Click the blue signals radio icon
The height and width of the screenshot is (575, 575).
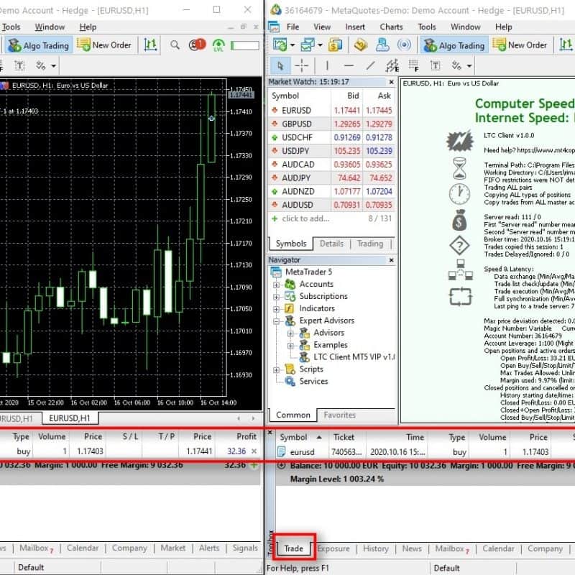[404, 45]
